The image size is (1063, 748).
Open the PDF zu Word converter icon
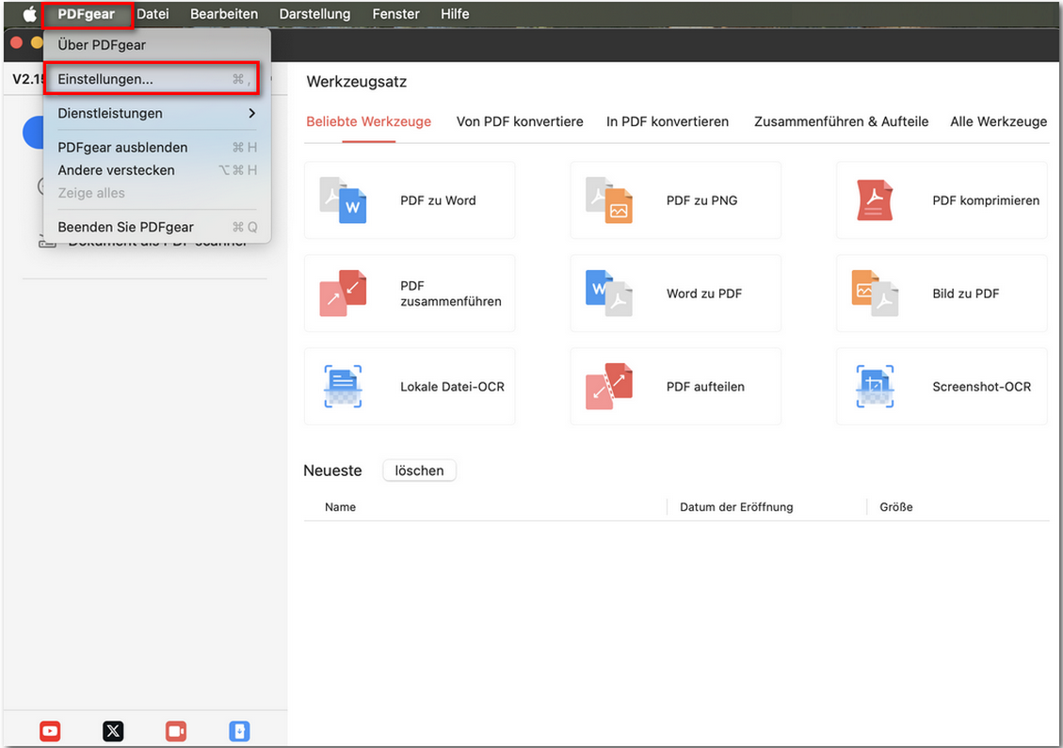pyautogui.click(x=343, y=199)
